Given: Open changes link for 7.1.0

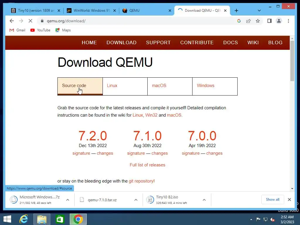Looking at the screenshot, I should coord(160,153).
